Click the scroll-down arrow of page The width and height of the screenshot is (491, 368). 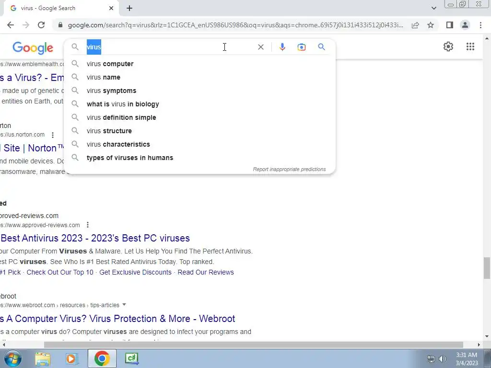[487, 336]
